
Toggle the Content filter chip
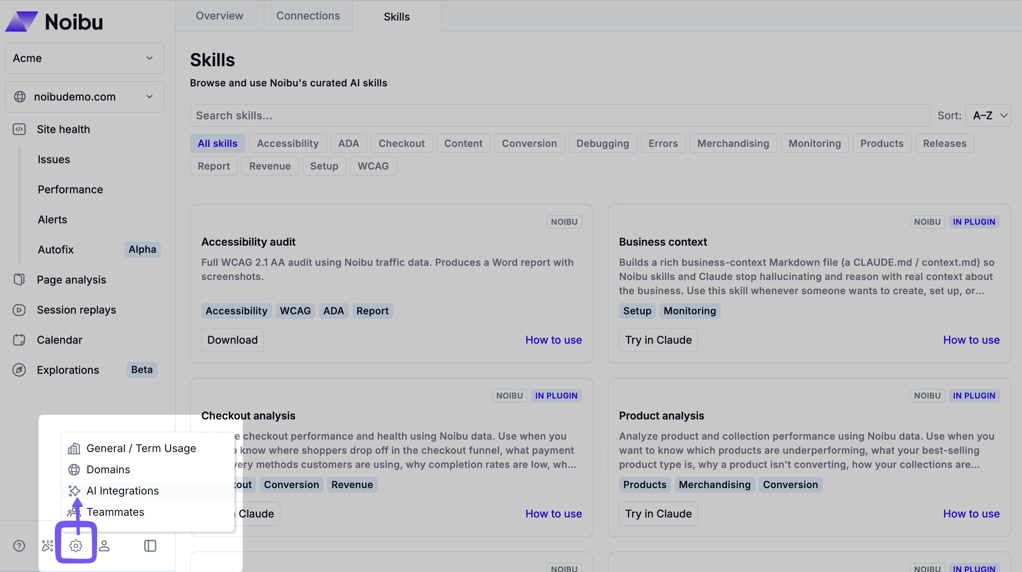pyautogui.click(x=463, y=143)
